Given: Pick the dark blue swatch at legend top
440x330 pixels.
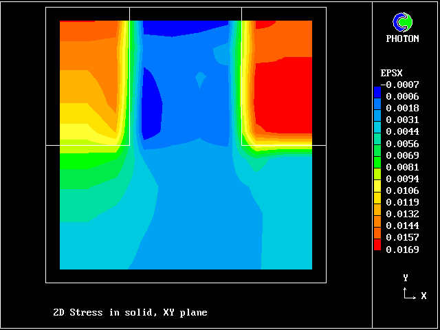Looking at the screenshot, I should pos(377,91).
